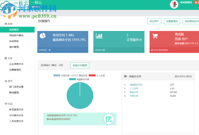The image size is (199, 135).
Task: Click the 总计2033.28(G) total text
Action: point(183,76)
